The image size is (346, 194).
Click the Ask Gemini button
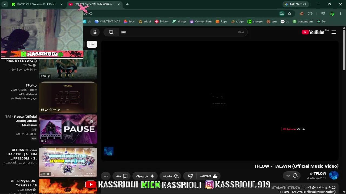pos(295,4)
